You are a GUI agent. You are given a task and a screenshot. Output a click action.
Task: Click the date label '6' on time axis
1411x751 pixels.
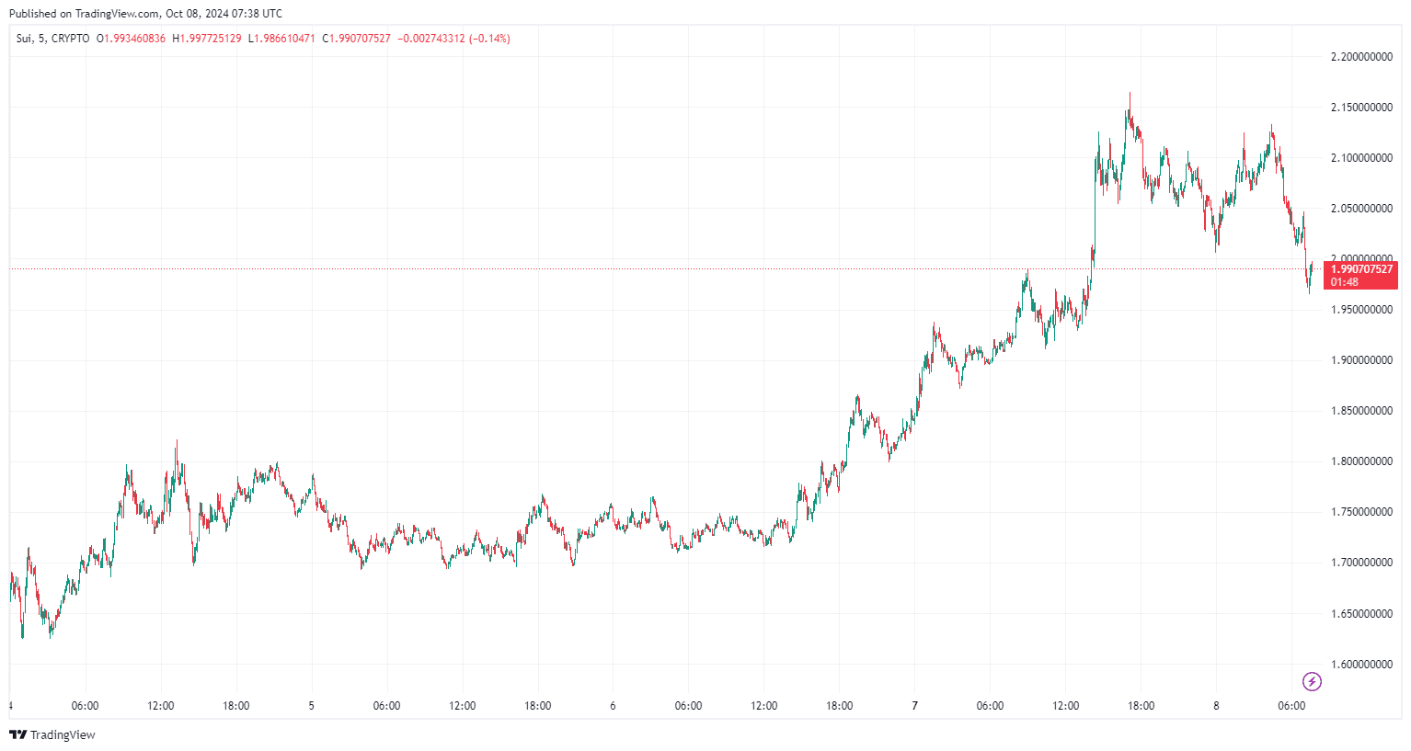pos(614,706)
